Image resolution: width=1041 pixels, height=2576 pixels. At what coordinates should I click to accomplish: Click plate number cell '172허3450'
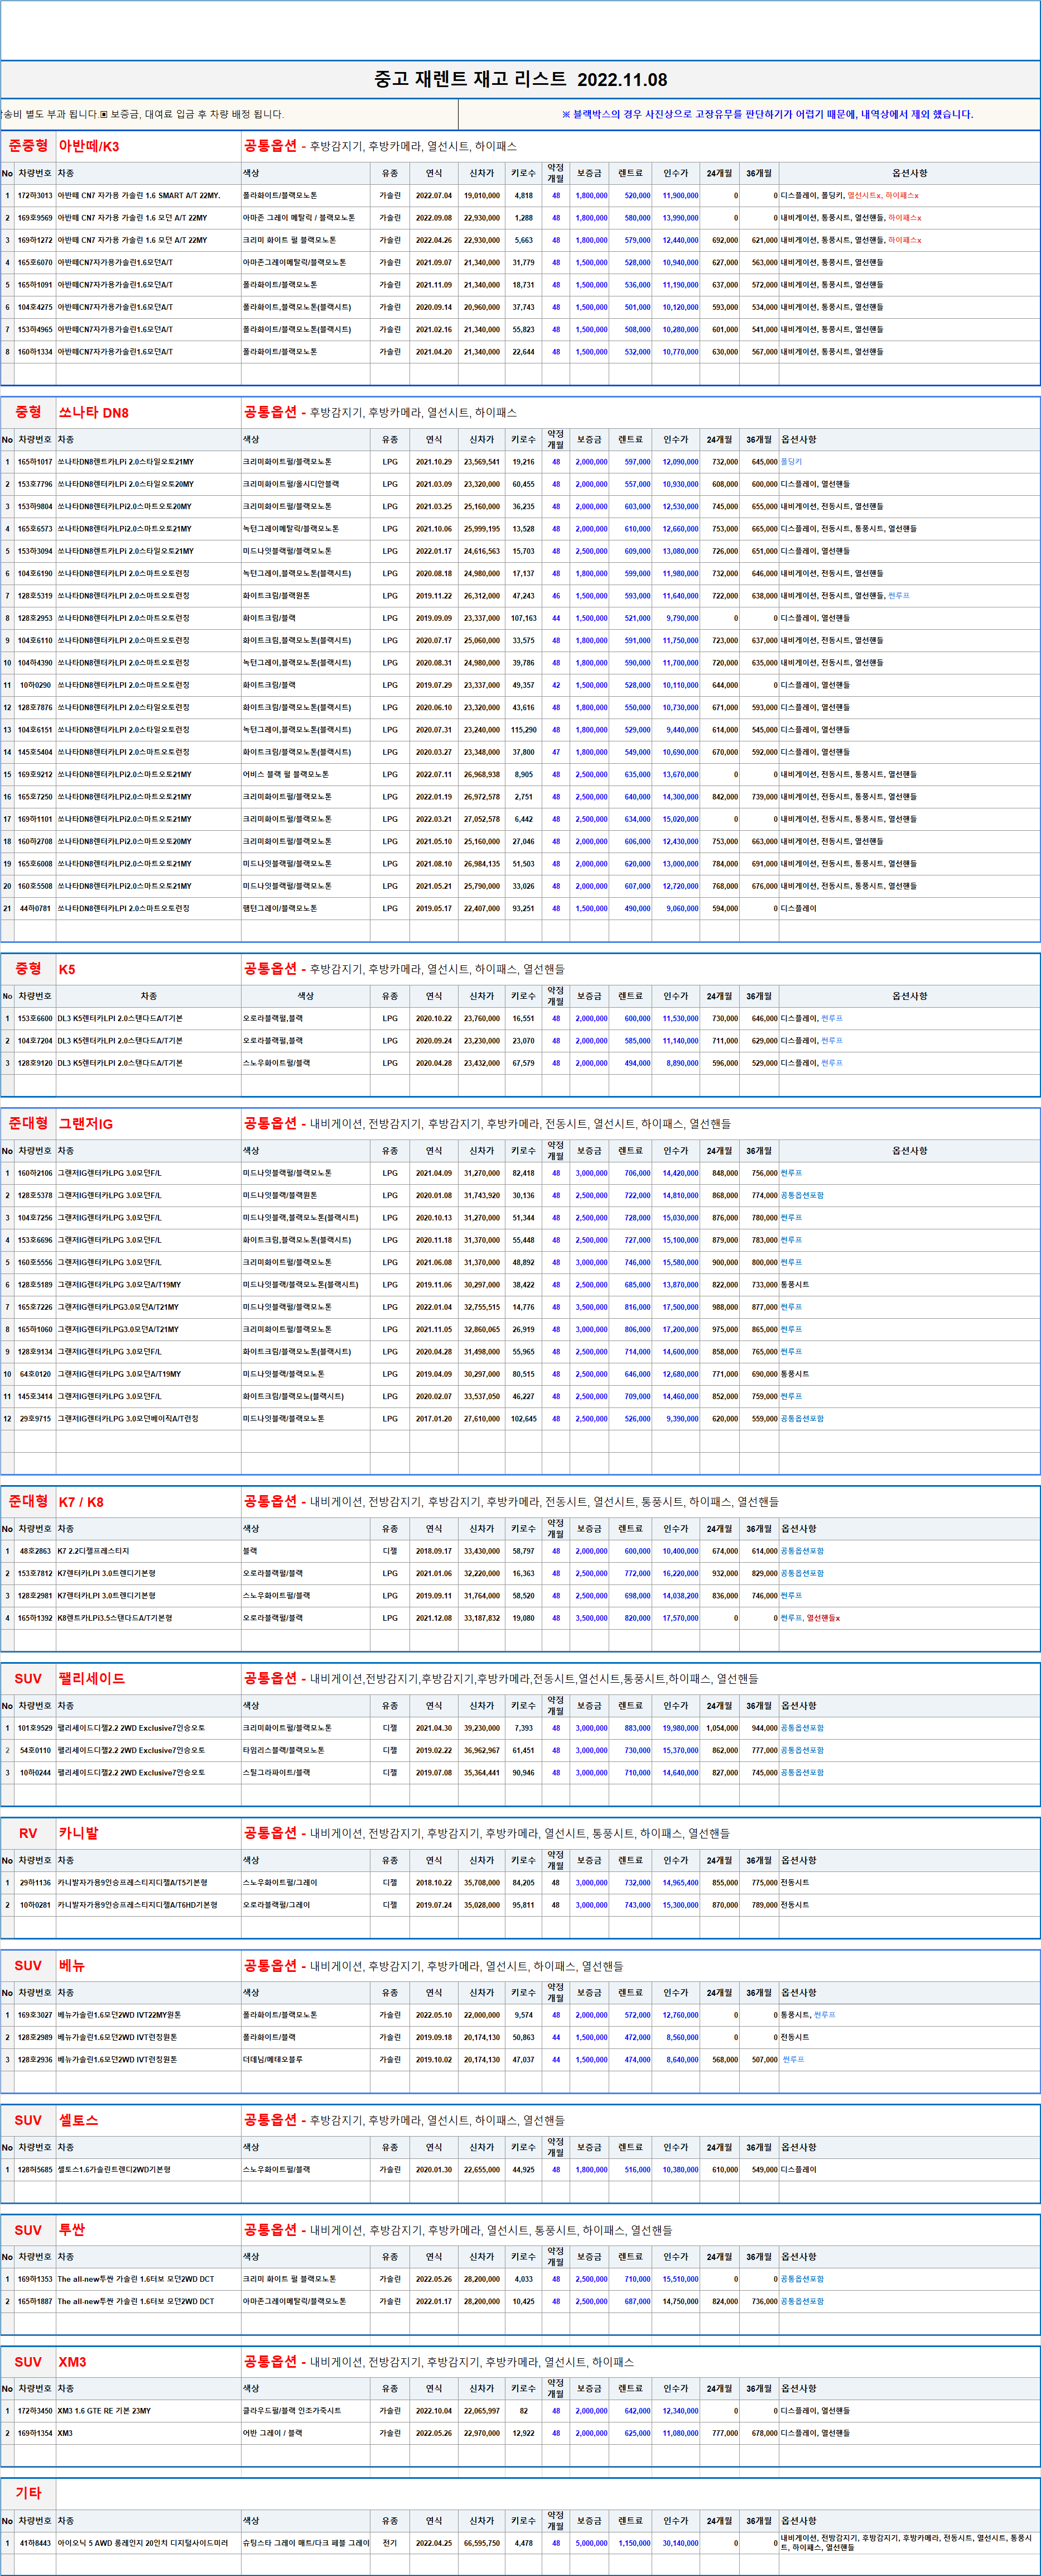pos(35,2411)
